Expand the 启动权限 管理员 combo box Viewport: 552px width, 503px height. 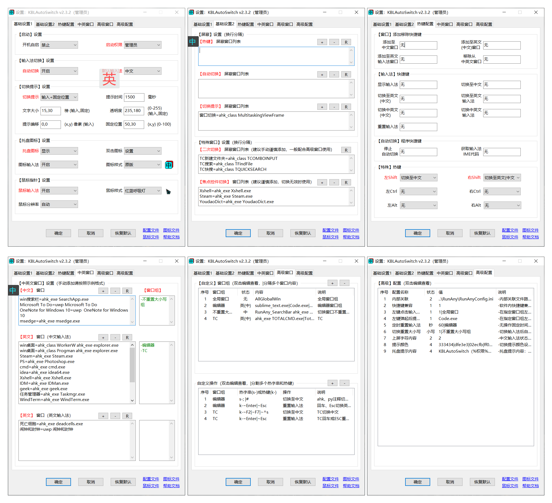click(x=143, y=45)
